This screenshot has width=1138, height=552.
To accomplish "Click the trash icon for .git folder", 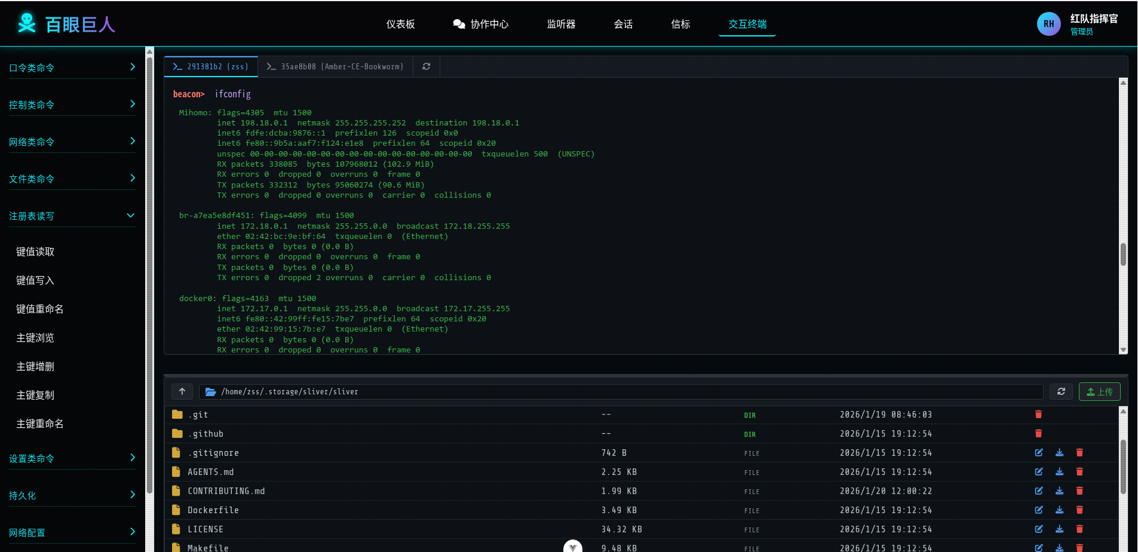I will pyautogui.click(x=1038, y=415).
